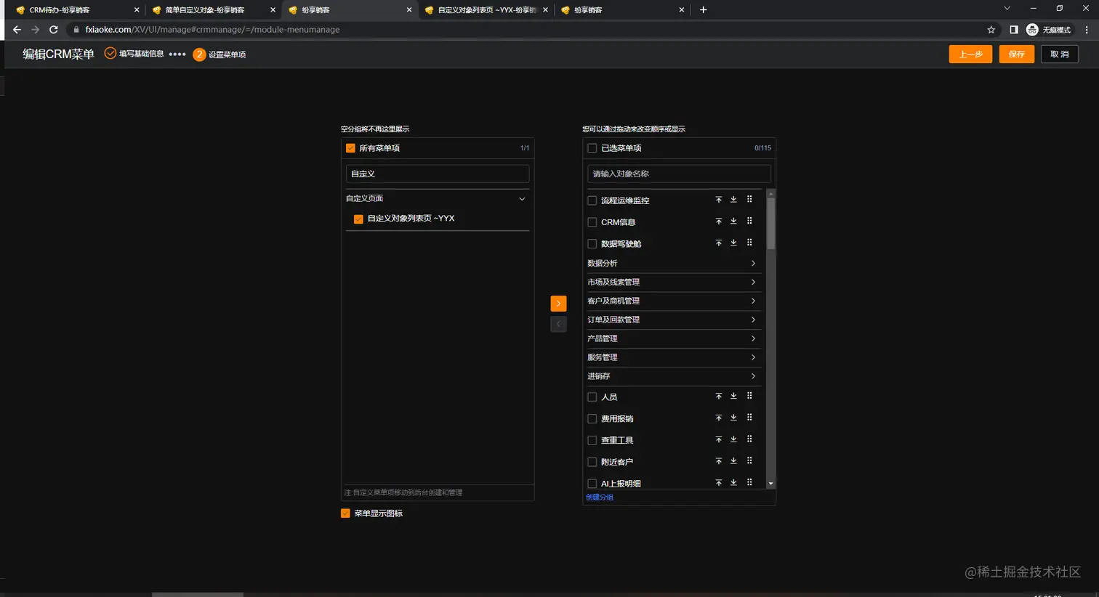Move 人员 to top
The width and height of the screenshot is (1099, 597).
tap(718, 397)
